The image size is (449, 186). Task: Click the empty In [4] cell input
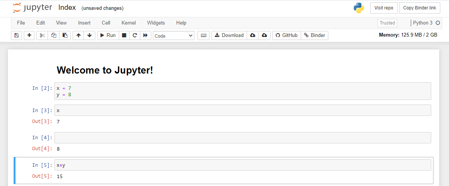coord(242,138)
